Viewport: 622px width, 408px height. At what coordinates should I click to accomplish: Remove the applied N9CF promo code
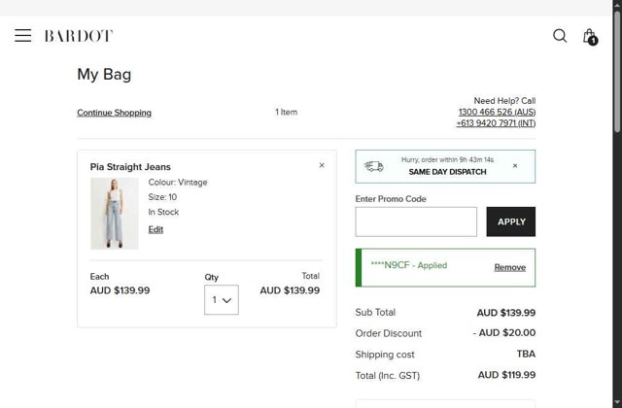coord(509,268)
